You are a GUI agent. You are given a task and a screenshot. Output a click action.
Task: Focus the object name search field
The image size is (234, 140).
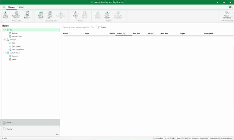(x=76, y=27)
